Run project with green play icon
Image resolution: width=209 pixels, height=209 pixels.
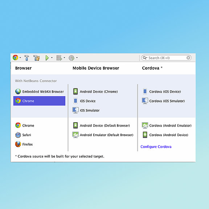click(47, 58)
